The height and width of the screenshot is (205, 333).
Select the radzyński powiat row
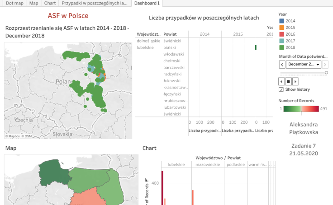[x=172, y=74]
